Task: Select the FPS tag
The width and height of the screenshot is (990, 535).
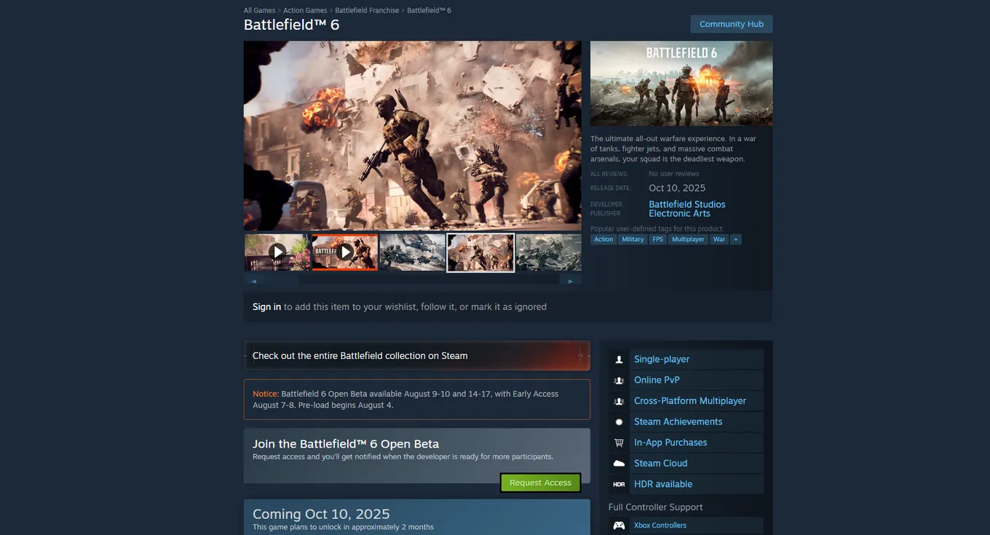Action: pos(657,239)
